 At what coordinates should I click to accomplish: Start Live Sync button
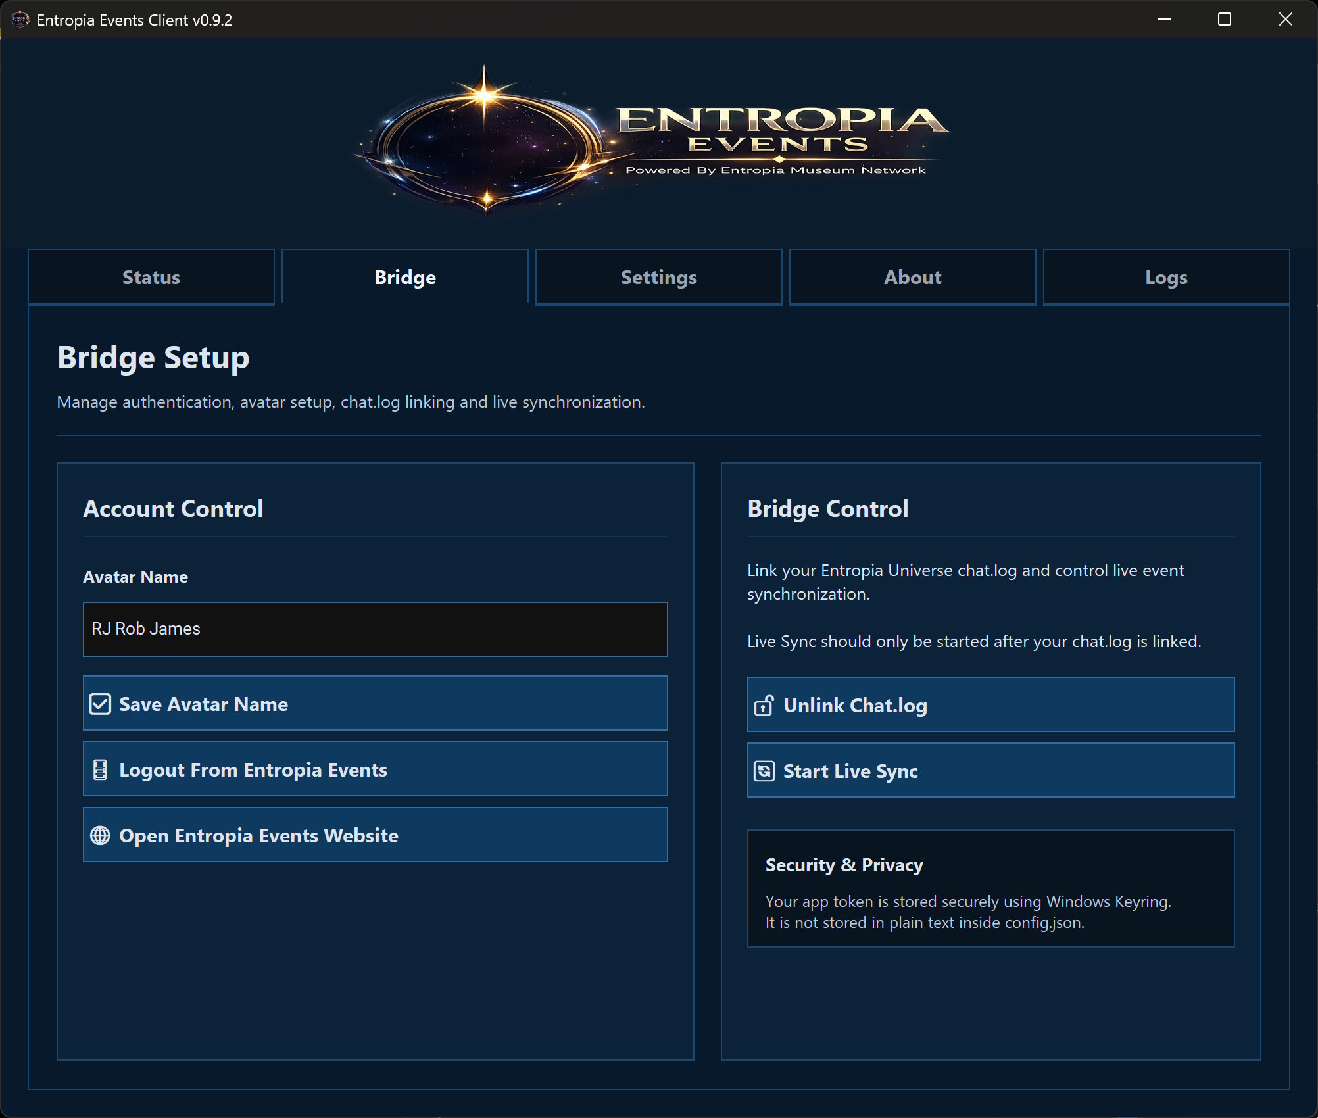[x=991, y=771]
